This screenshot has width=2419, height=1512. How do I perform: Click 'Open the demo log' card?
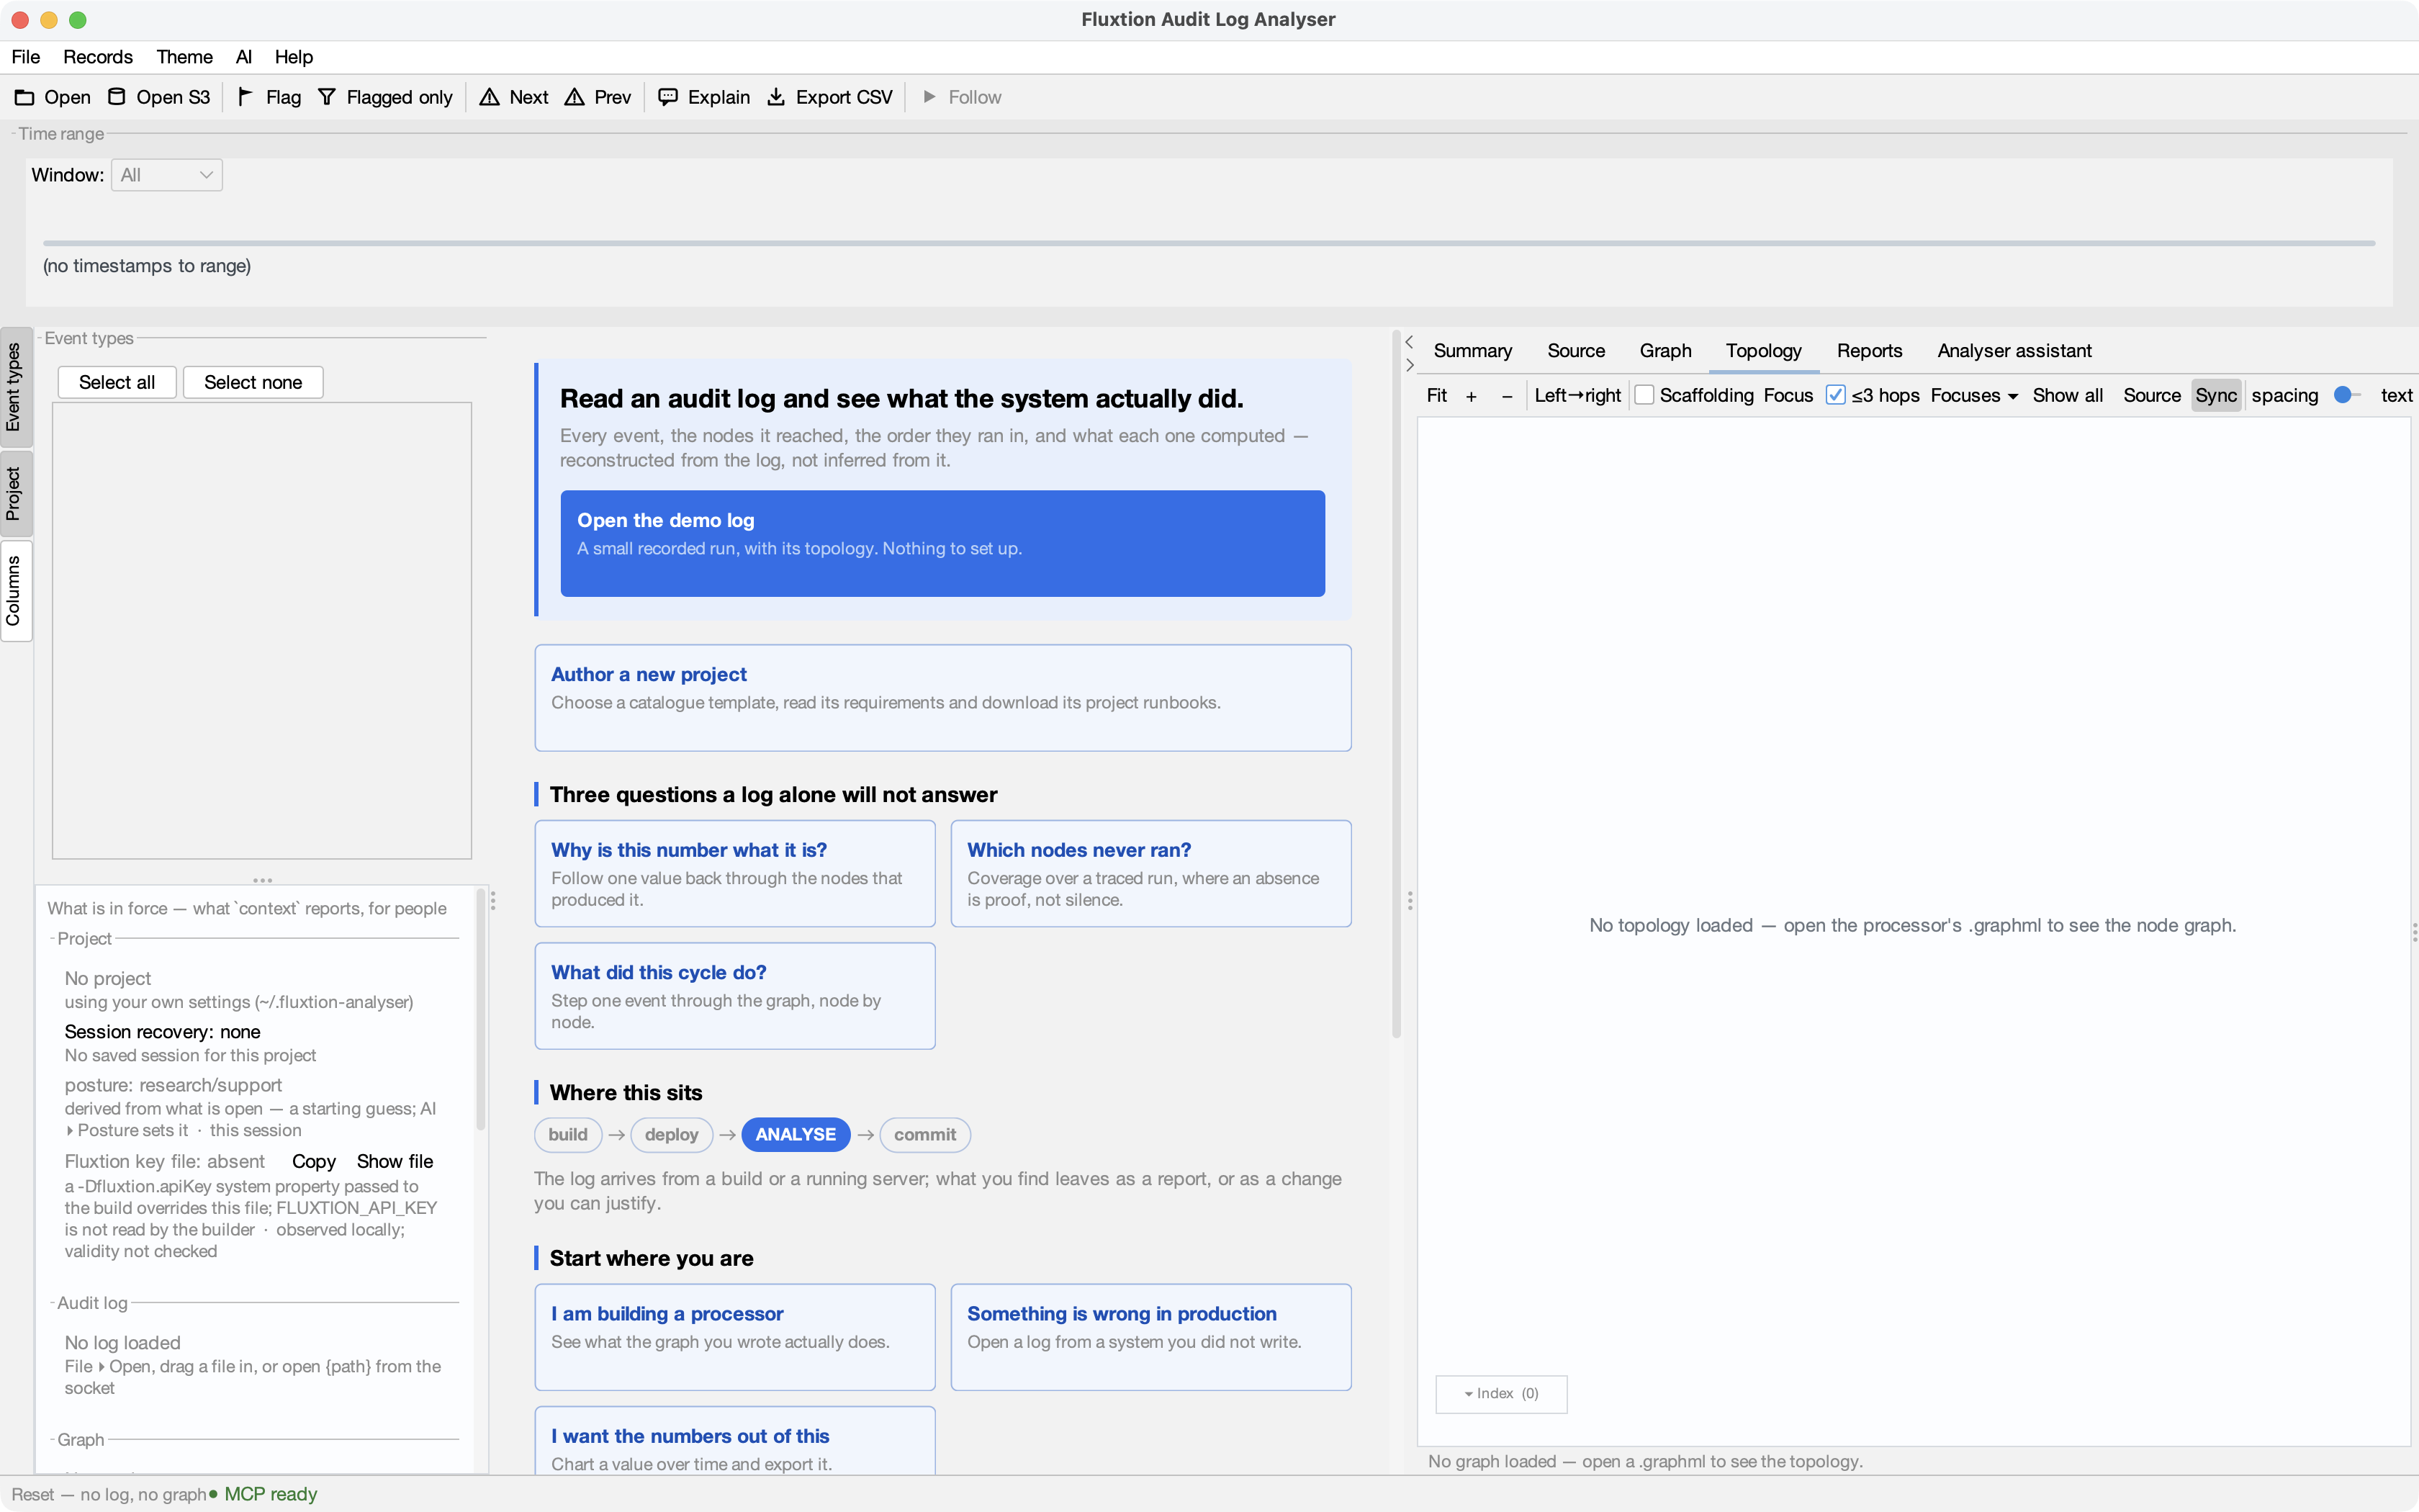point(942,543)
